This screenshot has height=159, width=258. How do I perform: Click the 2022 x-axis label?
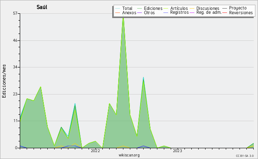[x=95, y=150]
